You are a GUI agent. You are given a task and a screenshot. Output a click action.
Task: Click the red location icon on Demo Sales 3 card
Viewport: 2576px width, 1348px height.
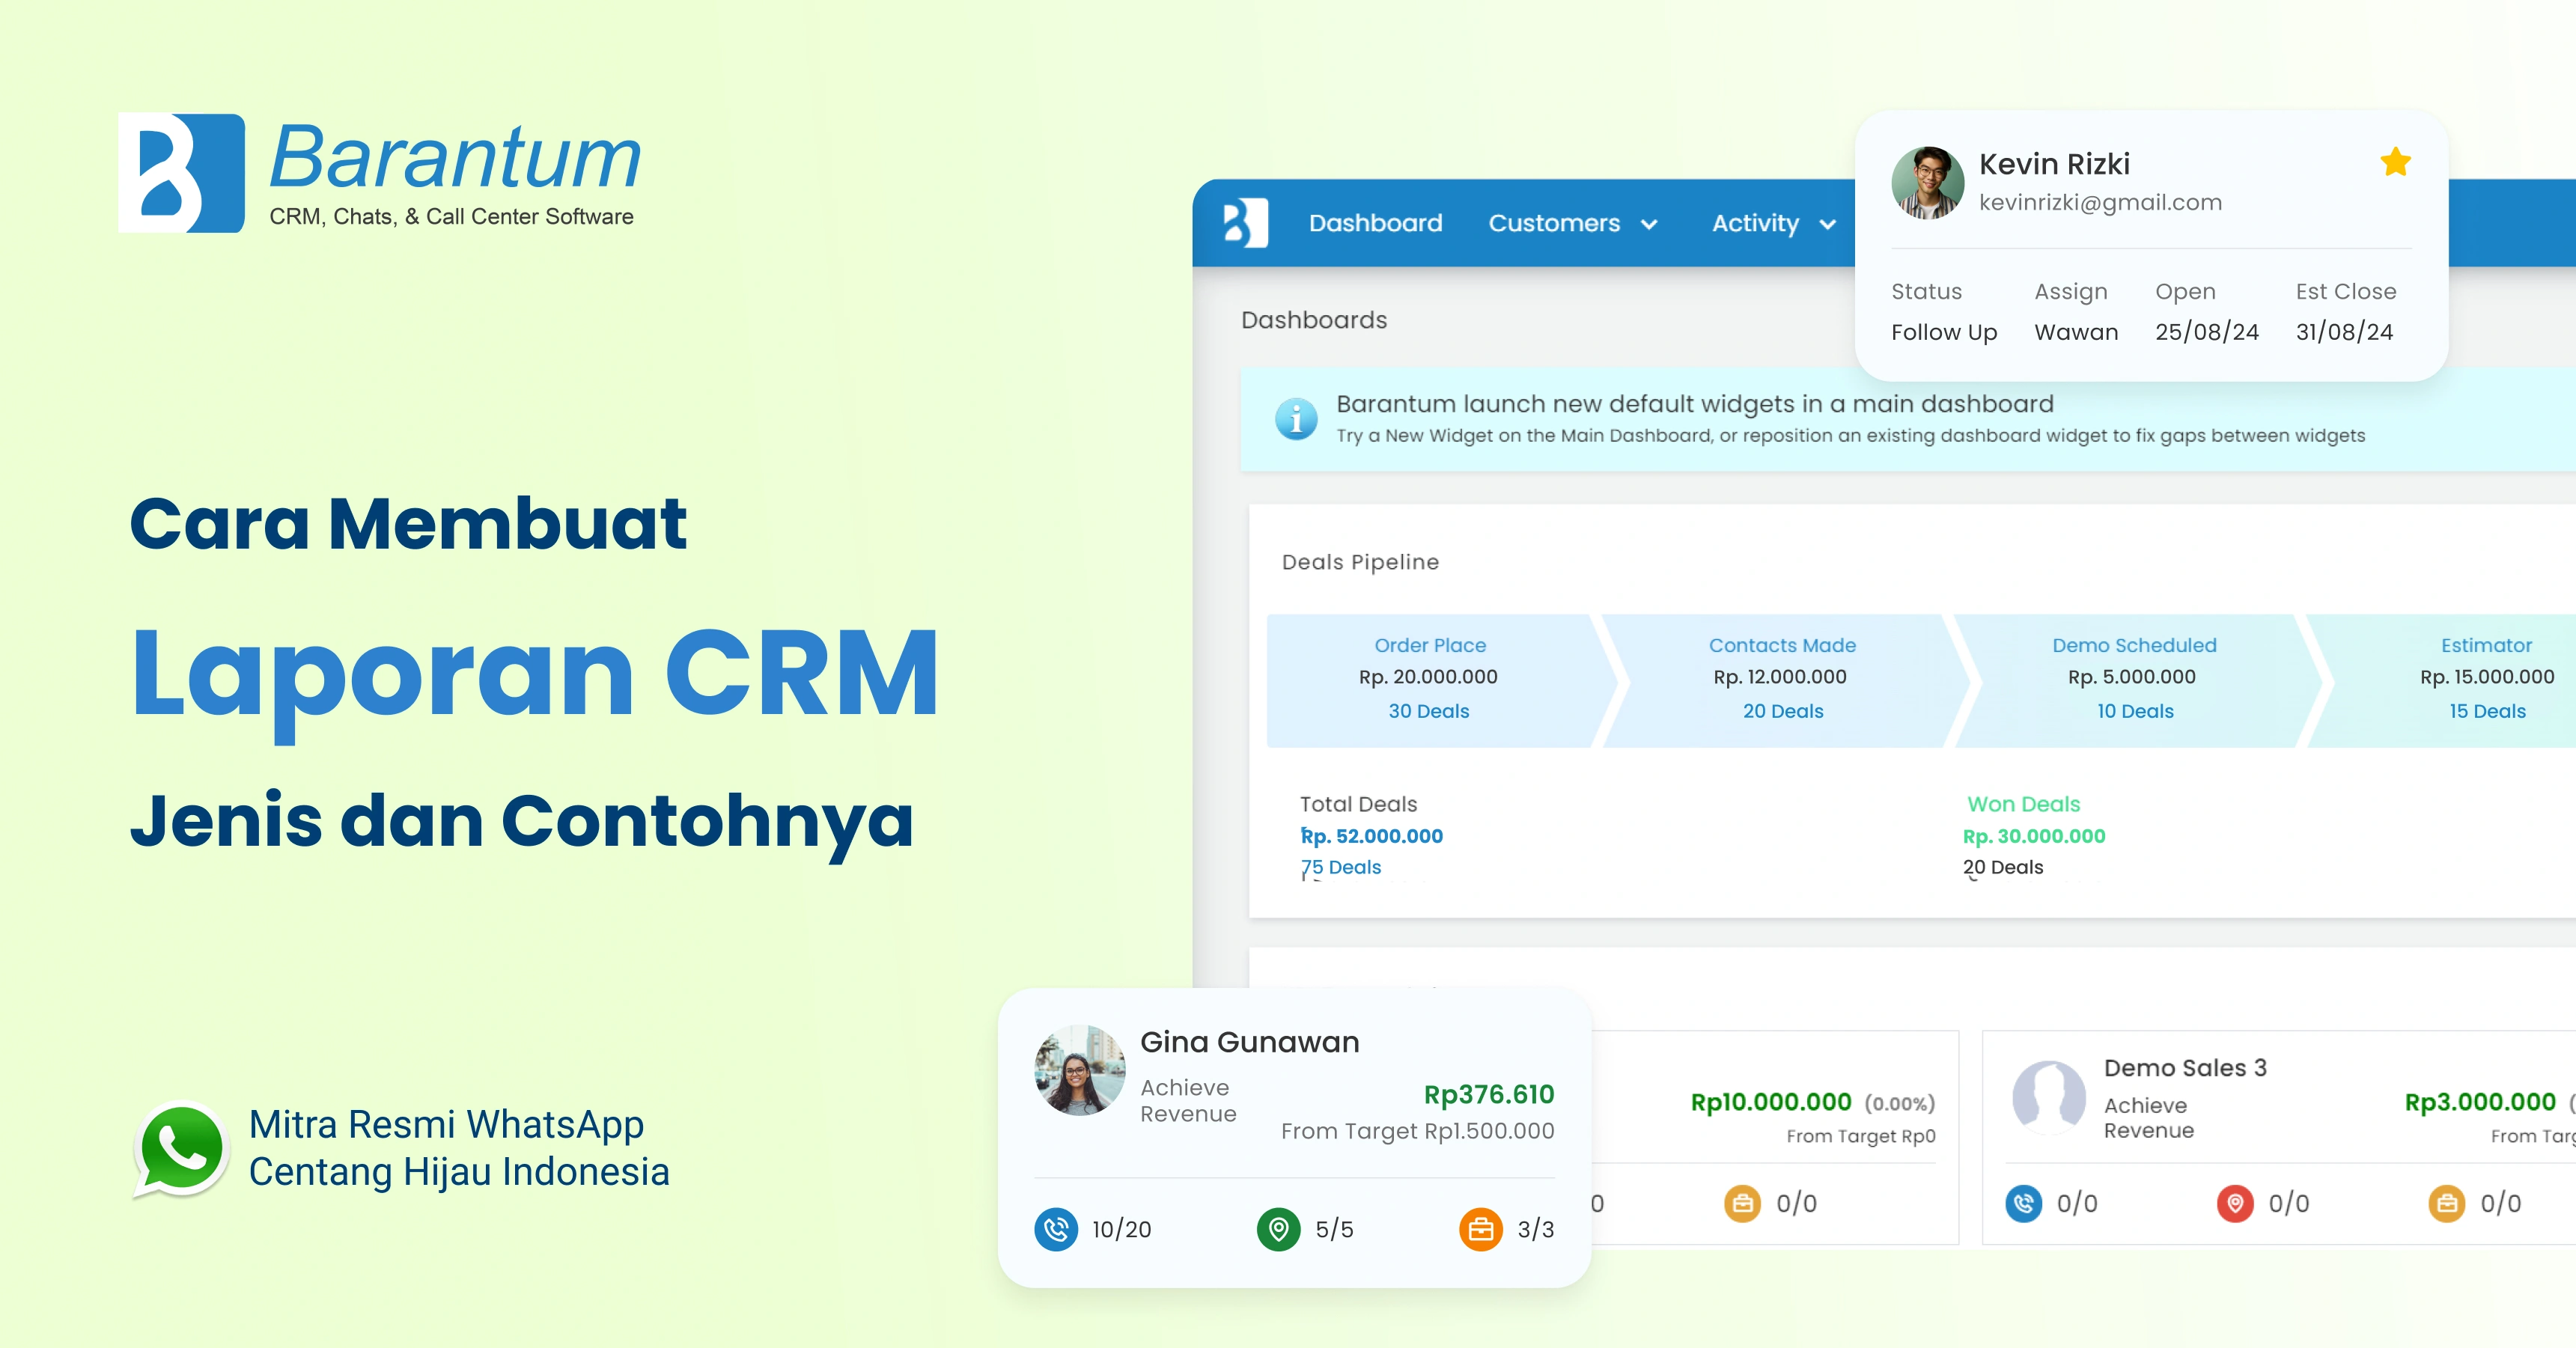(x=2235, y=1203)
